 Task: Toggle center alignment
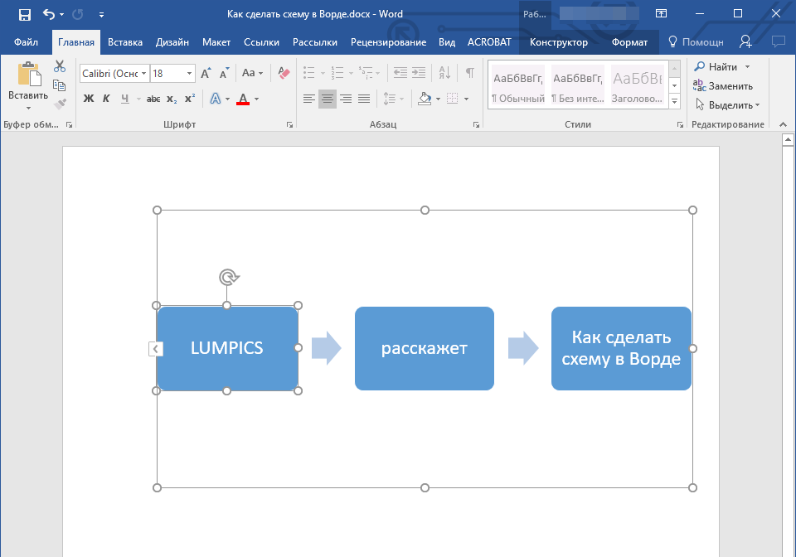tap(328, 99)
